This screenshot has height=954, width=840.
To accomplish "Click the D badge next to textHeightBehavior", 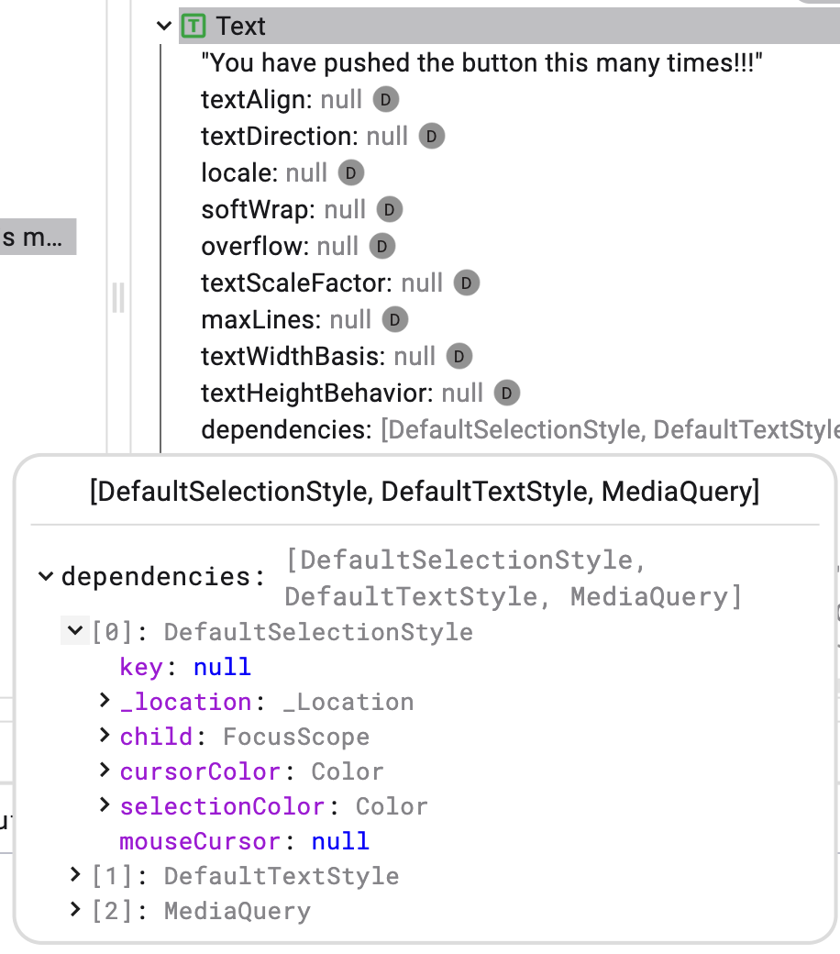I will pyautogui.click(x=507, y=393).
